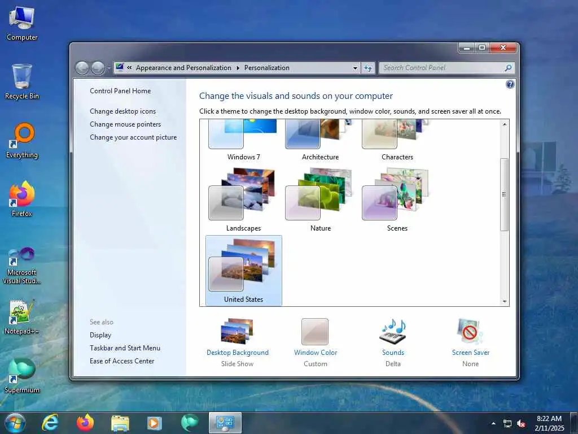Click the theme list scrollbar thumb
Screen dimensions: 578x434
click(x=504, y=194)
